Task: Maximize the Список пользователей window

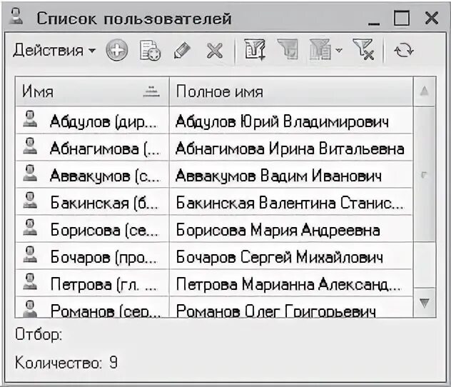Action: (401, 18)
